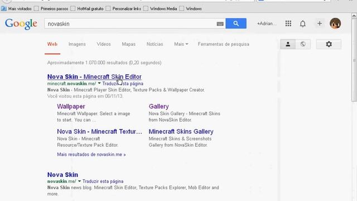Open the Gallery sitelink
Viewport: 357px width, 201px height.
tap(158, 107)
